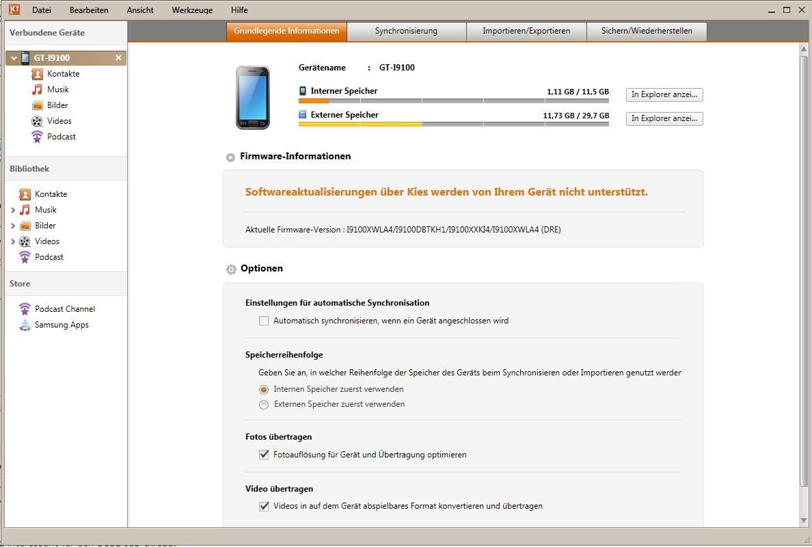Click the Videos film reel icon under GT-I9100
Viewport: 812px width, 547px height.
coord(37,121)
